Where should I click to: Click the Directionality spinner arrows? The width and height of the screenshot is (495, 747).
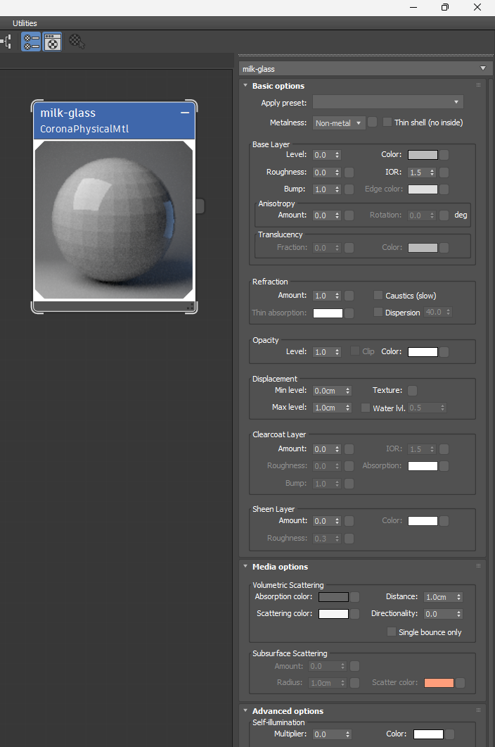tap(459, 614)
